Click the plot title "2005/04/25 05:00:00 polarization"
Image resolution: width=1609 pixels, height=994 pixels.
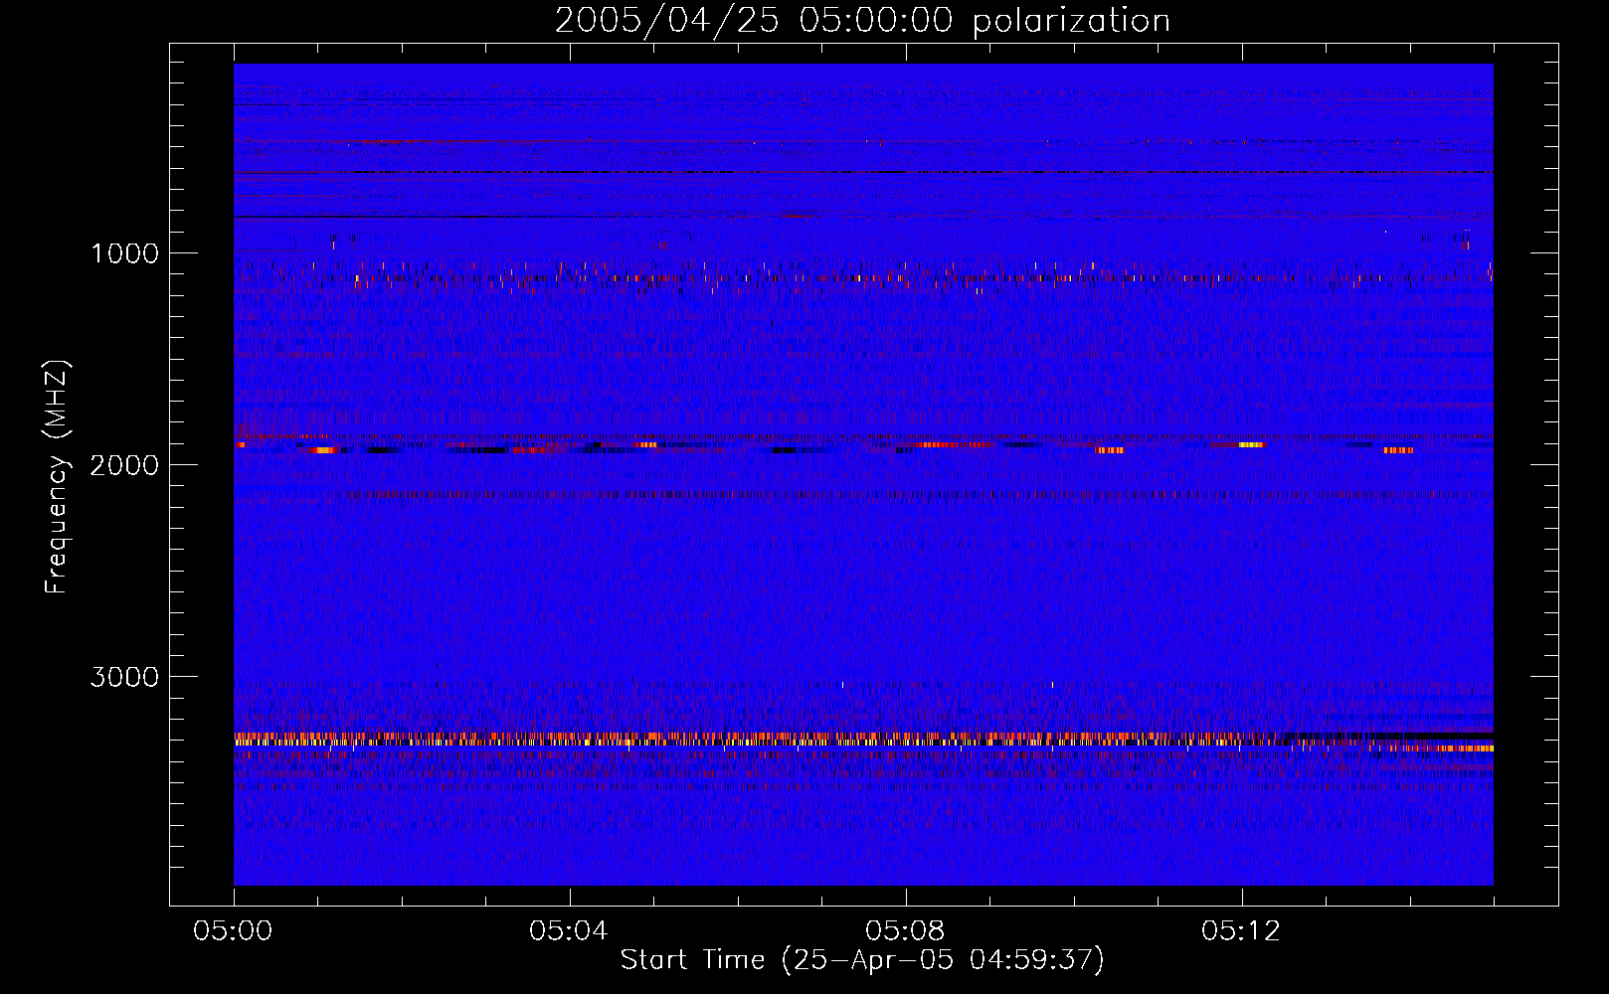pos(862,20)
